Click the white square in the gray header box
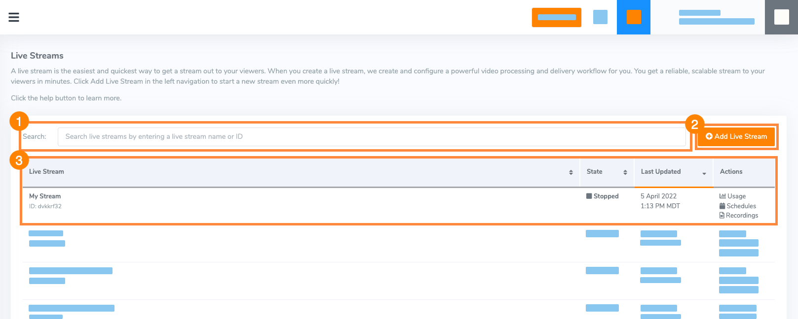This screenshot has width=798, height=319. (782, 17)
